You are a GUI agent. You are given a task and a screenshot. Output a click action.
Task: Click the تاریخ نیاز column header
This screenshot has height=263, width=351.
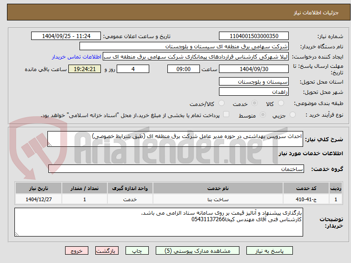coord(39,188)
